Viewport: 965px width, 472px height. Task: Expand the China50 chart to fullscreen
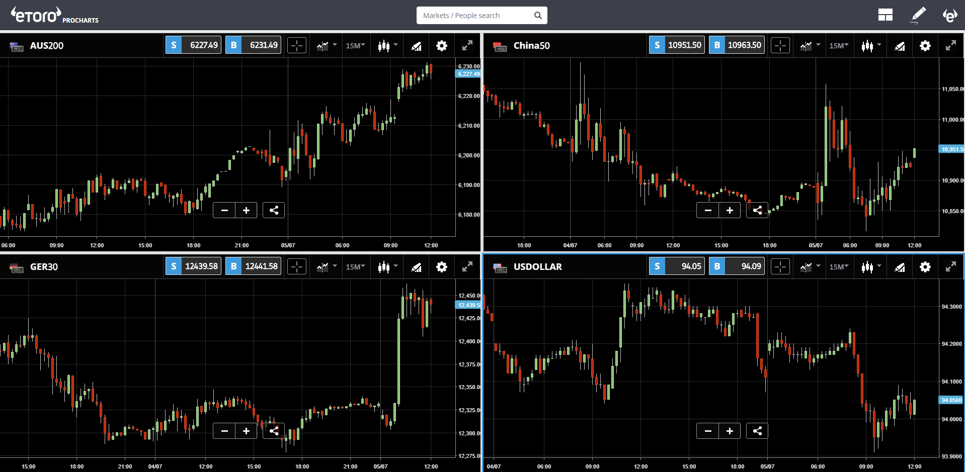tap(950, 46)
